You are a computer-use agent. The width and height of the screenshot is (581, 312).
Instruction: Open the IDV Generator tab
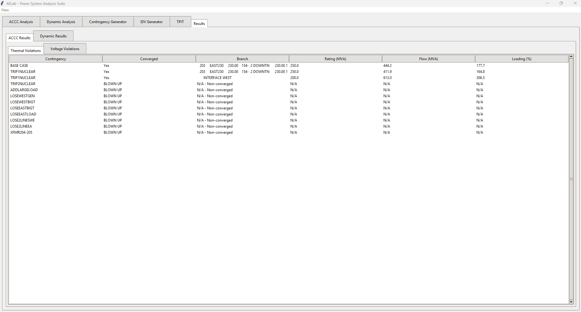151,22
